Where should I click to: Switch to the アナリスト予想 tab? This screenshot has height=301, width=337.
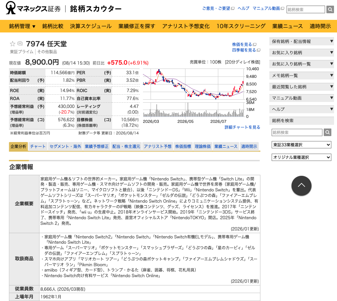[158, 147]
